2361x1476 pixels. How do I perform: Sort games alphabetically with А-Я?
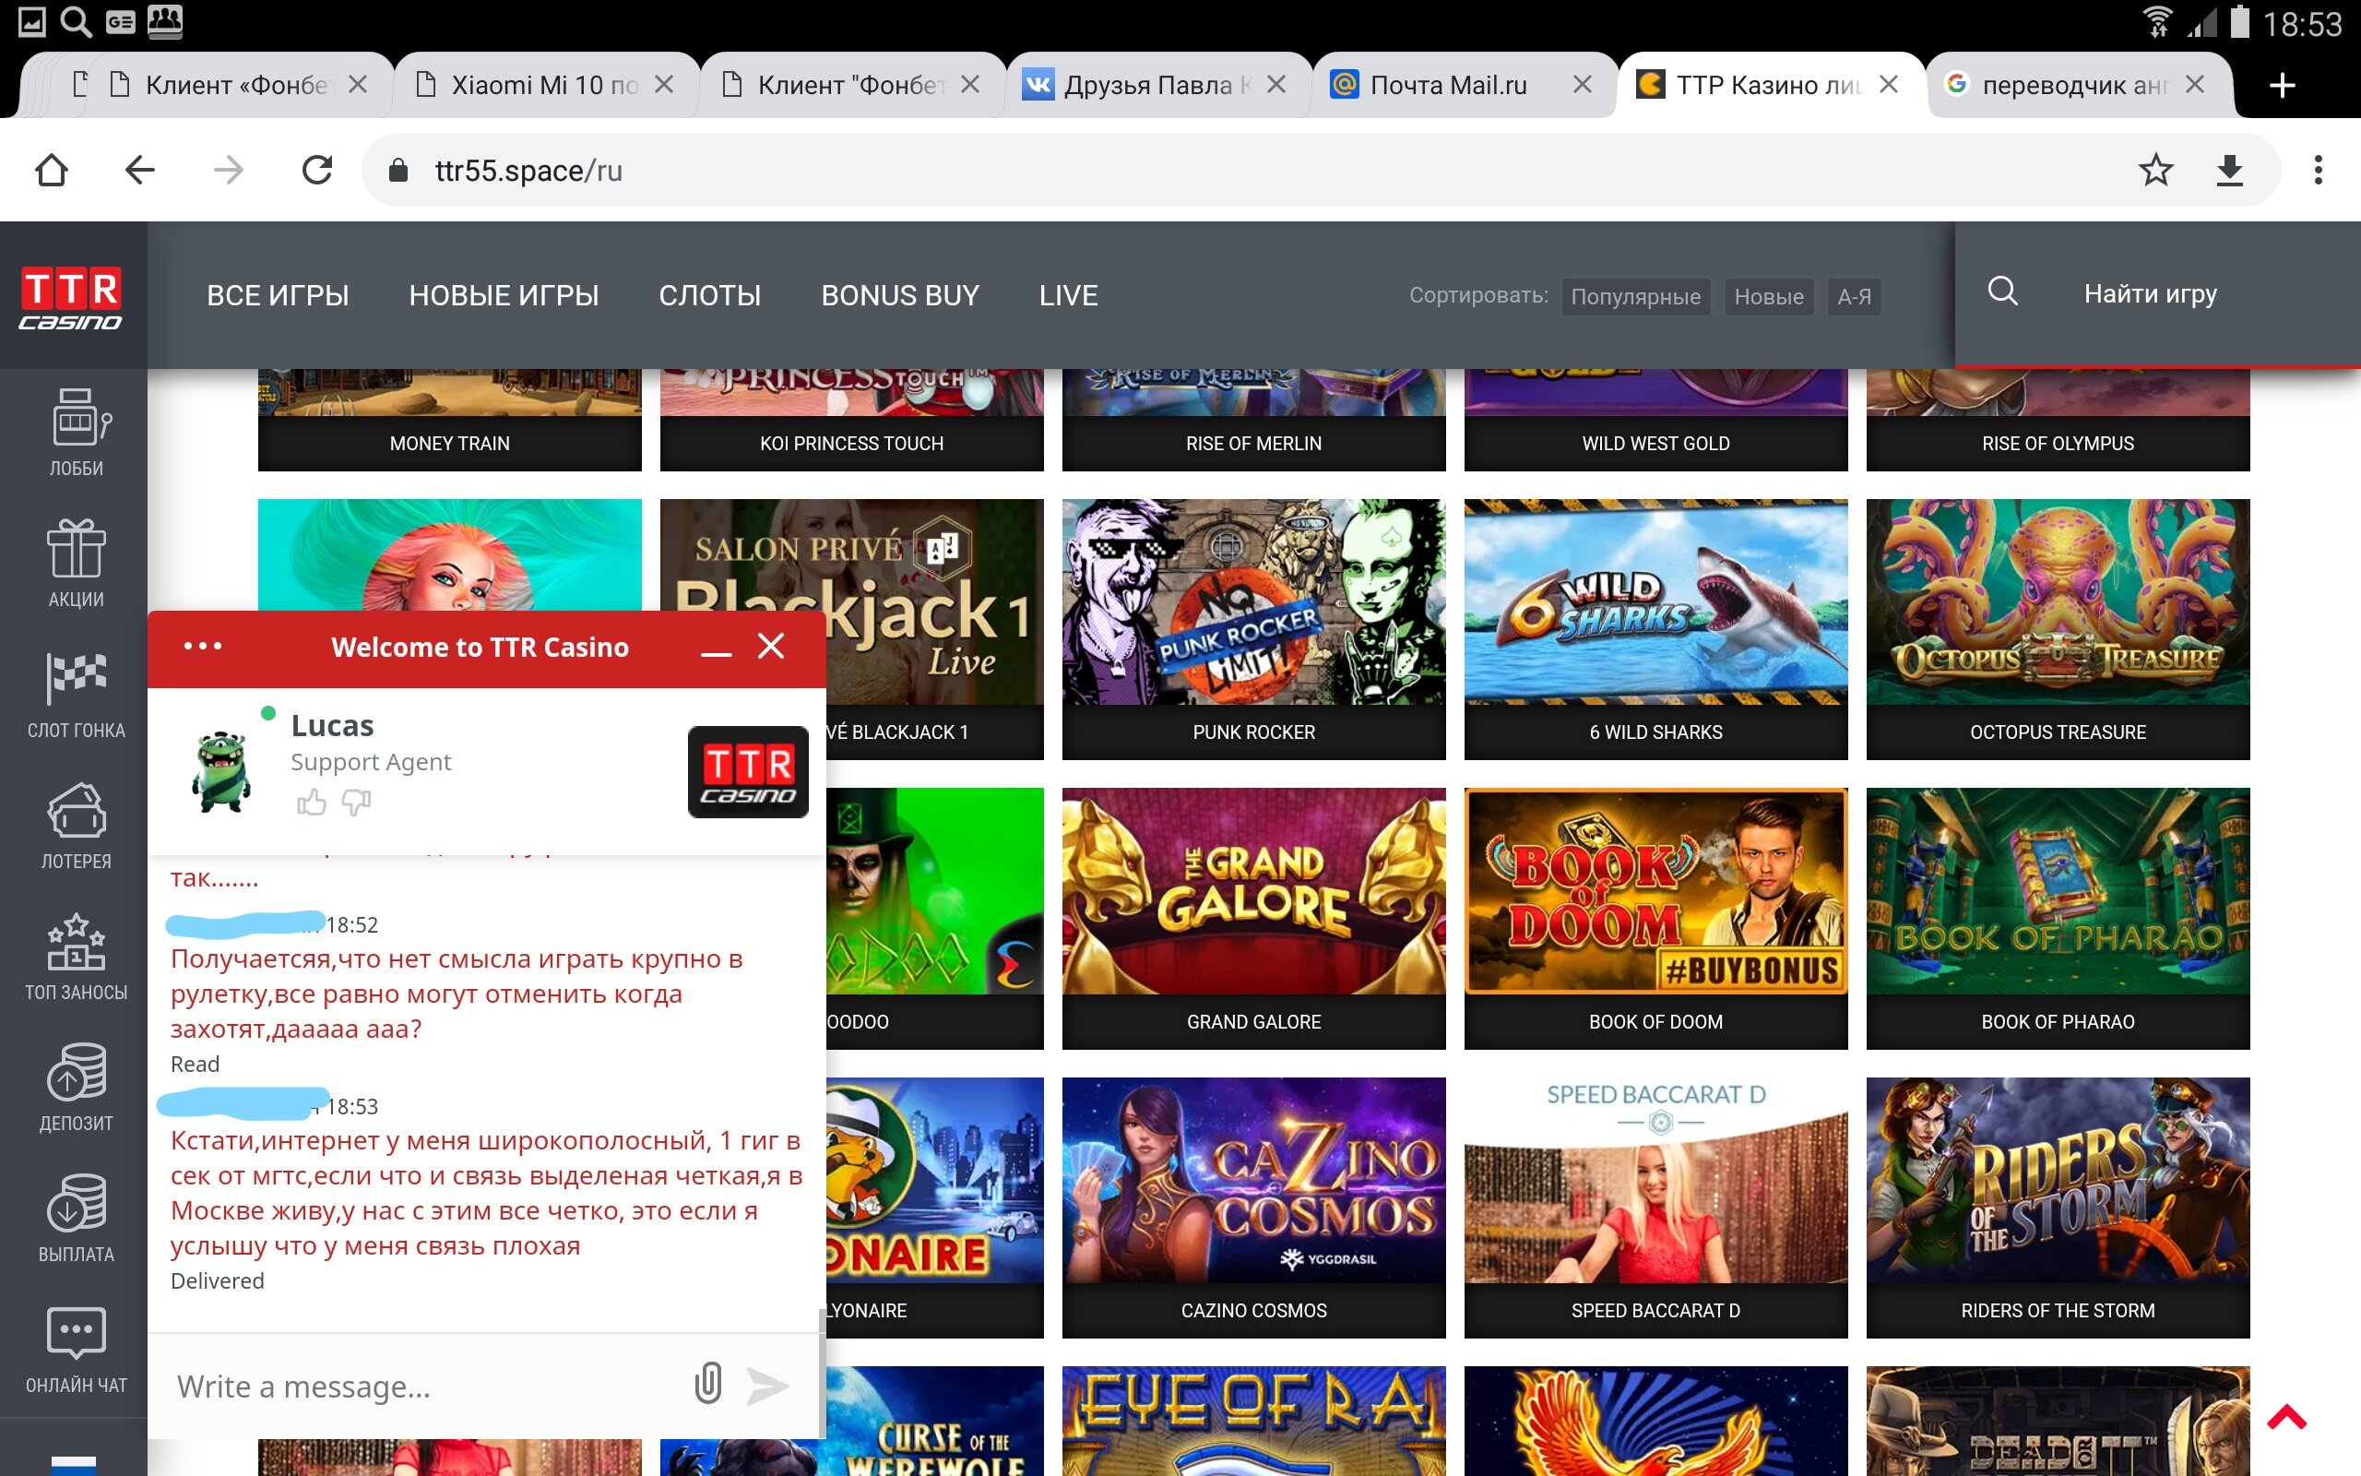[x=1854, y=297]
